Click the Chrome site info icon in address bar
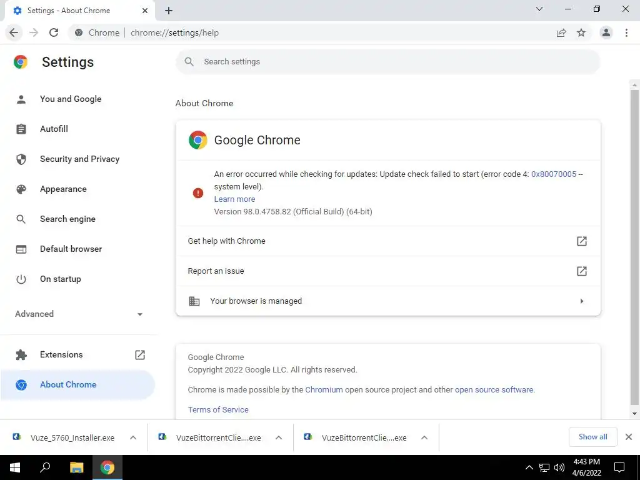Image resolution: width=640 pixels, height=480 pixels. pos(79,32)
